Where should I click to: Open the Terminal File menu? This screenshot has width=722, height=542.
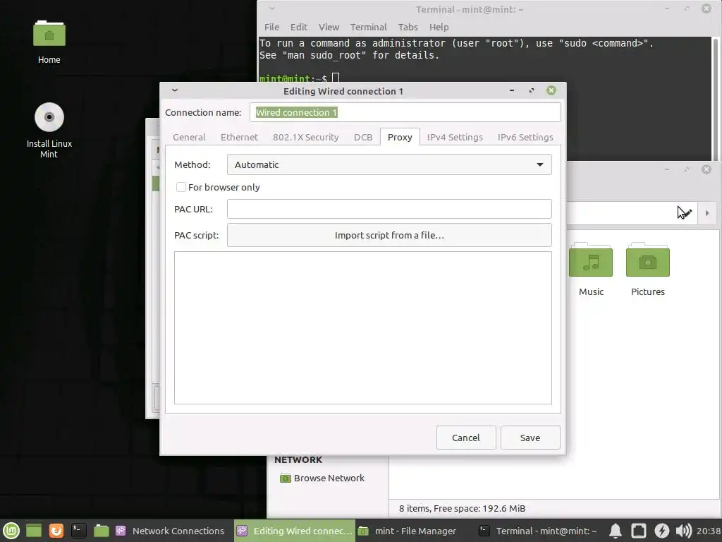(x=271, y=28)
